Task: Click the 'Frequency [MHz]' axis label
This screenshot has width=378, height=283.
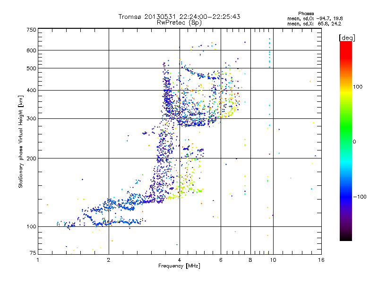Action: click(x=179, y=266)
